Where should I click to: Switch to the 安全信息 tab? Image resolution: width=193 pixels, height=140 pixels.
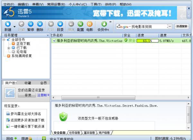coord(60,133)
